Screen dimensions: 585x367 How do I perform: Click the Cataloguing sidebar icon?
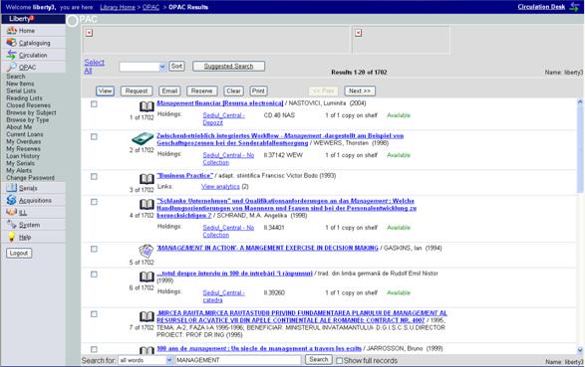click(12, 43)
